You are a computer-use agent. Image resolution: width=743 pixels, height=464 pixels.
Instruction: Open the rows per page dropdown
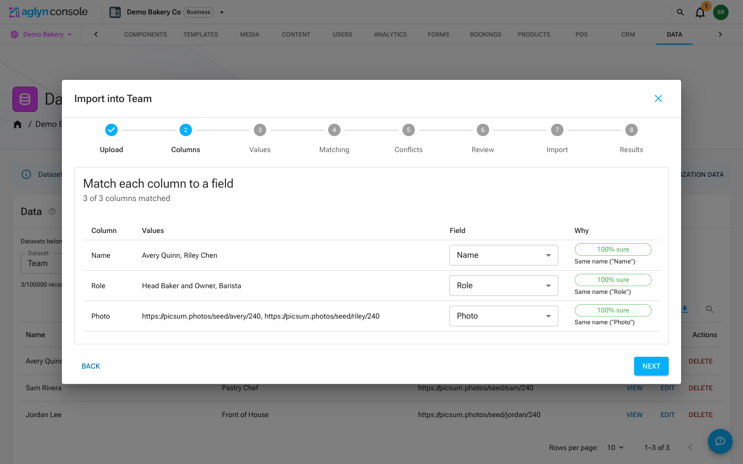point(615,448)
